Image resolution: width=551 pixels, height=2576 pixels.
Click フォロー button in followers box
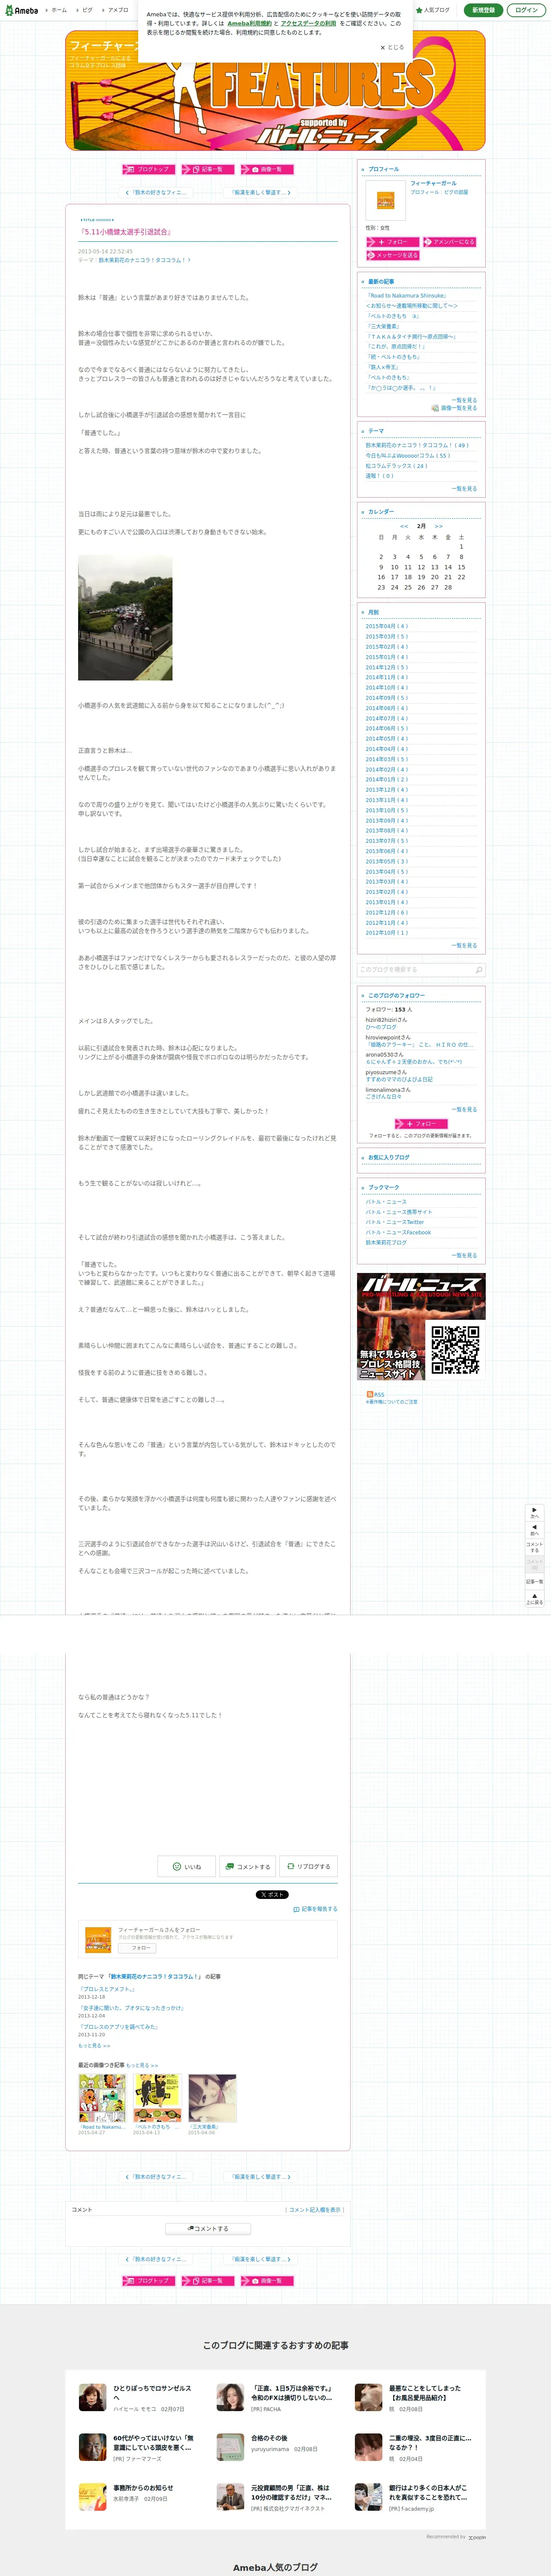(x=421, y=1124)
